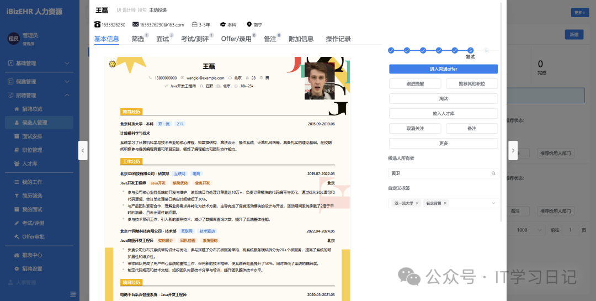This screenshot has height=301, width=596.
Task: Click the search icon in the owner field
Action: click(x=493, y=173)
